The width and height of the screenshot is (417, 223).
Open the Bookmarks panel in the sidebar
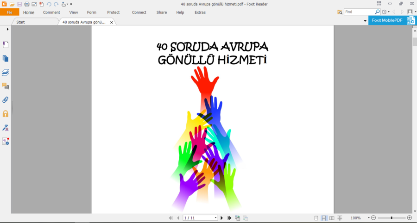click(x=6, y=45)
